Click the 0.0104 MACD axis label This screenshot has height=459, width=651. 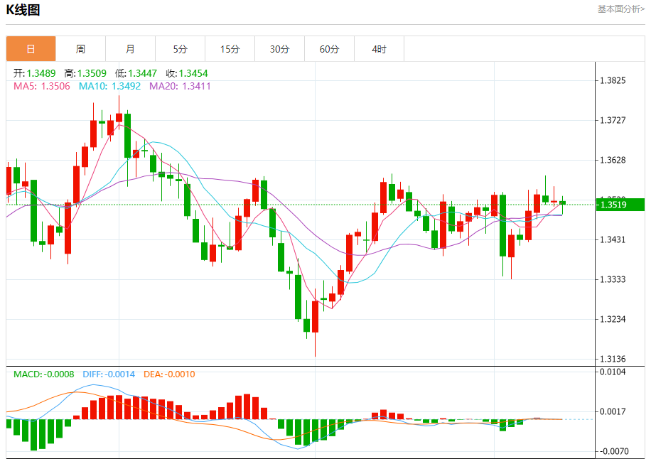(x=613, y=372)
